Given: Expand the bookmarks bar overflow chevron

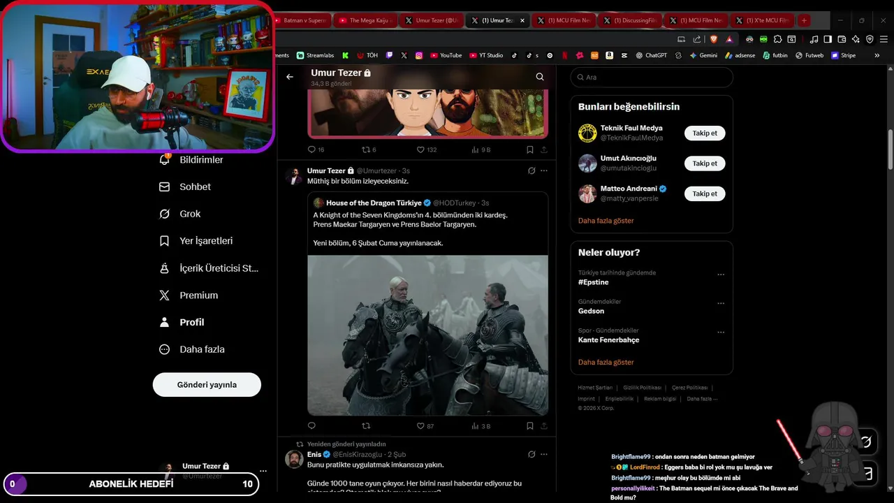Looking at the screenshot, I should pos(877,55).
